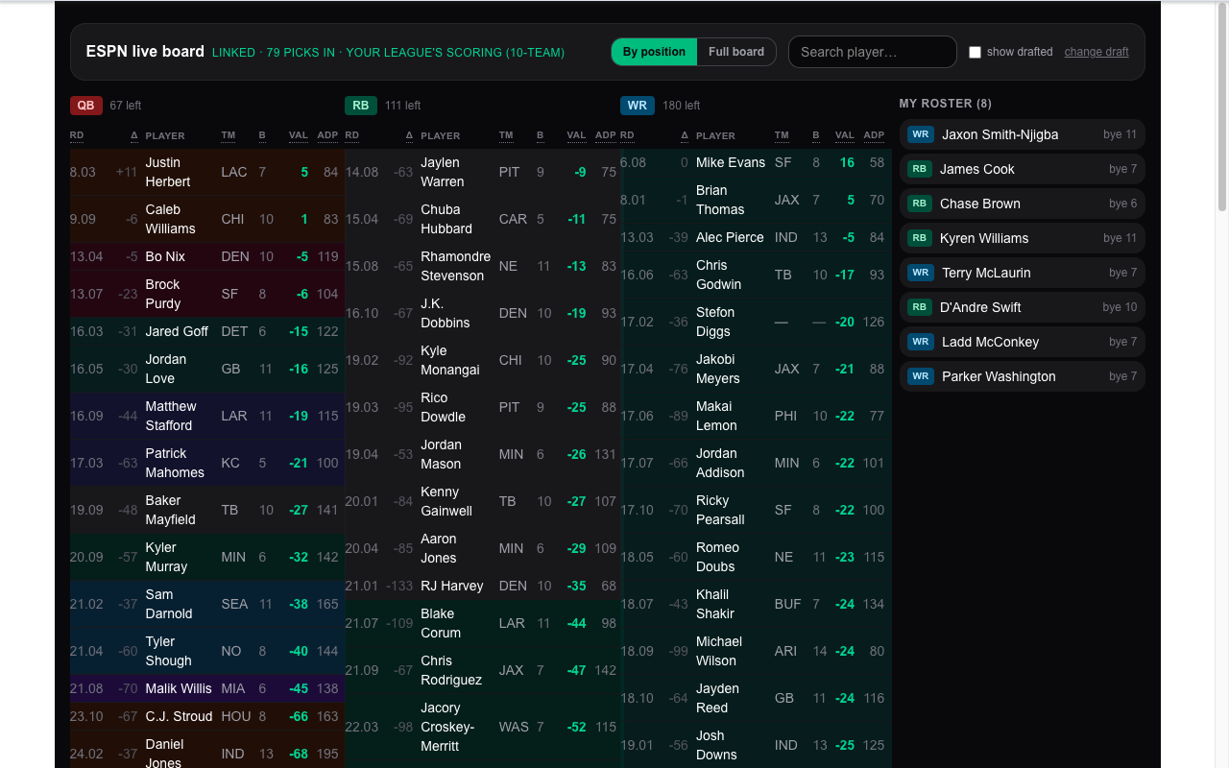The height and width of the screenshot is (768, 1229).
Task: Select C.J. Stroud row
Action: pyautogui.click(x=207, y=716)
